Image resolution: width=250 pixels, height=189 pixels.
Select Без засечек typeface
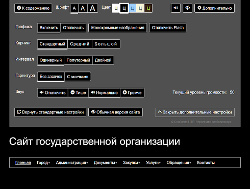click(51, 77)
